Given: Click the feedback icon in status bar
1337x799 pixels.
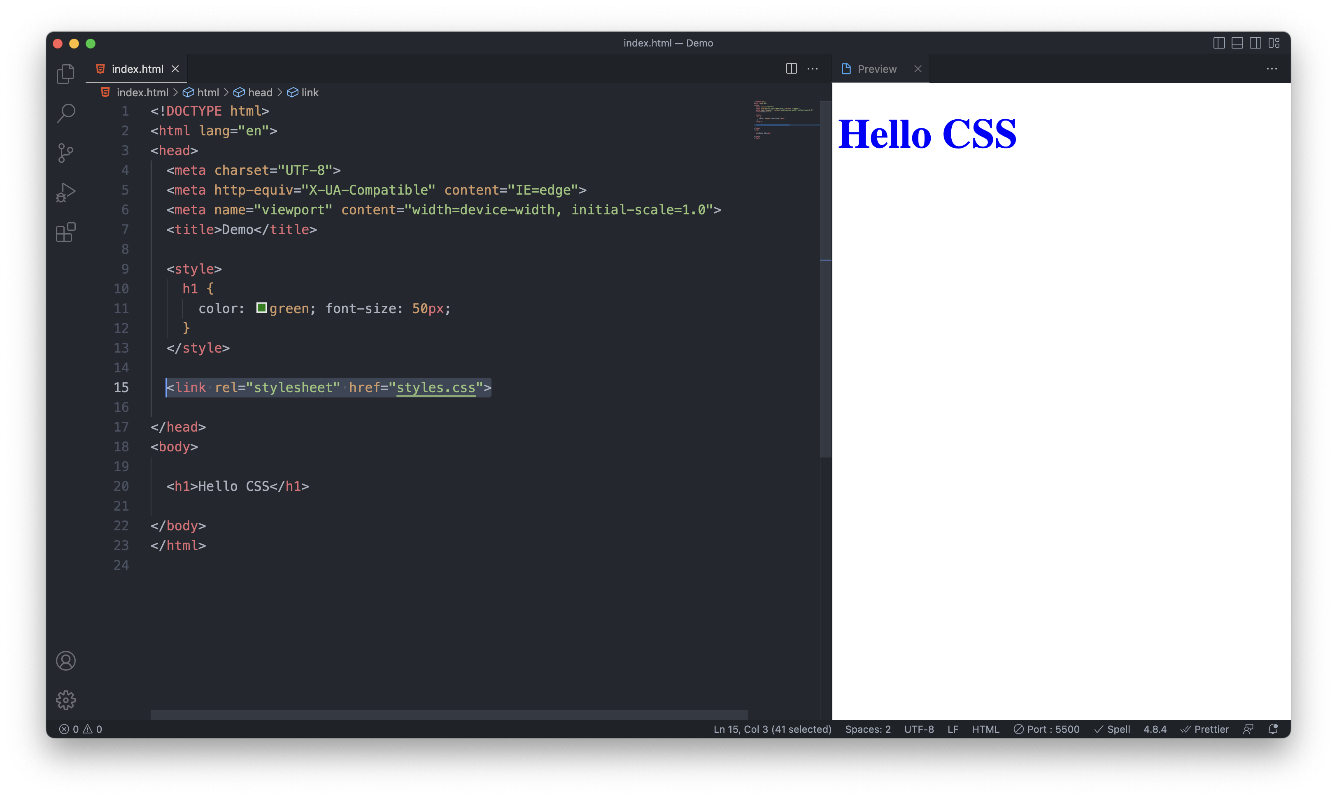Looking at the screenshot, I should pyautogui.click(x=1248, y=729).
